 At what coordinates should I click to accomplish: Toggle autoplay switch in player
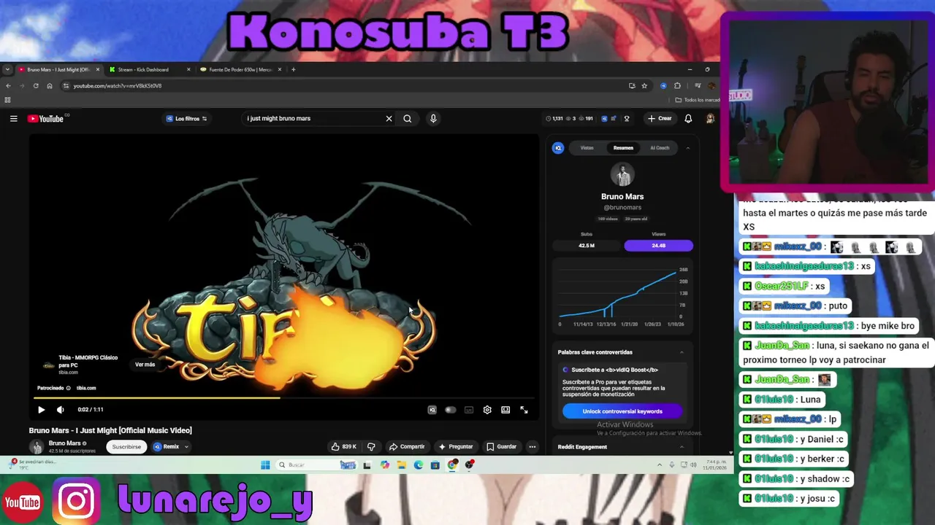[x=451, y=410]
